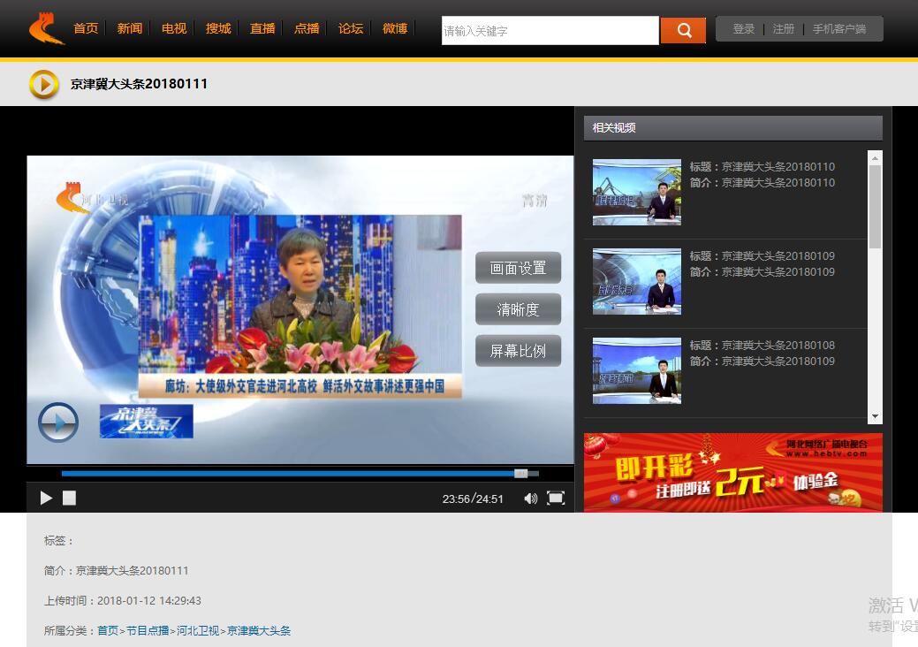Open the 清晰度 quality option
Viewport: 918px width, 647px height.
518,309
